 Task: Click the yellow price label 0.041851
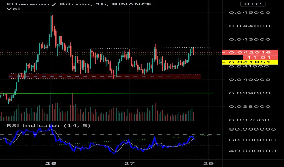point(250,62)
